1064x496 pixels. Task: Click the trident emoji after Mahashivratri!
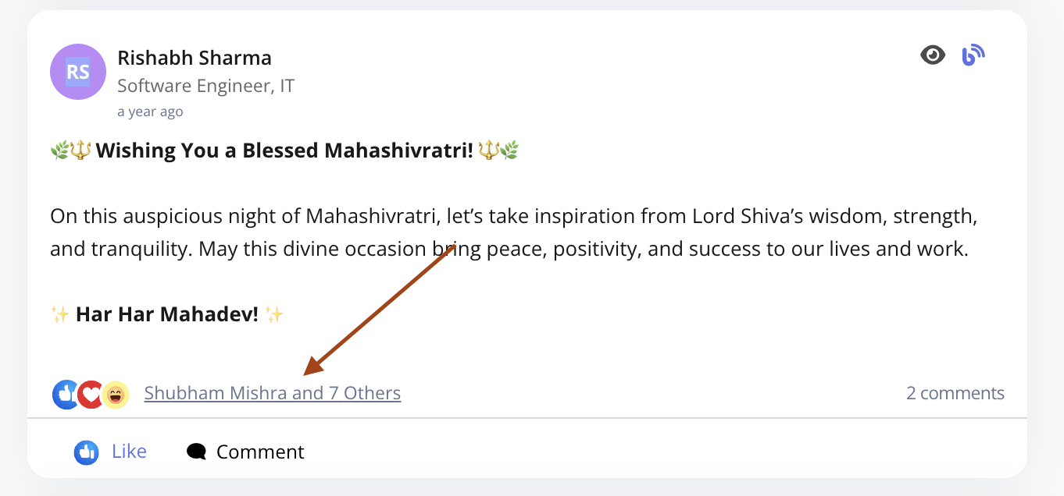click(x=489, y=150)
